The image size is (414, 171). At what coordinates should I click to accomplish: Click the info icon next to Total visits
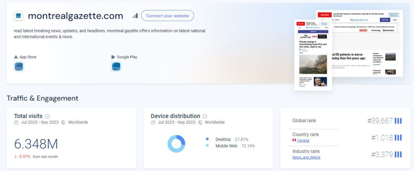(47, 116)
